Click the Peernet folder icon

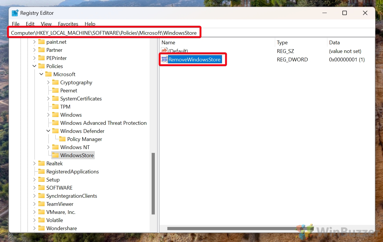[55, 91]
